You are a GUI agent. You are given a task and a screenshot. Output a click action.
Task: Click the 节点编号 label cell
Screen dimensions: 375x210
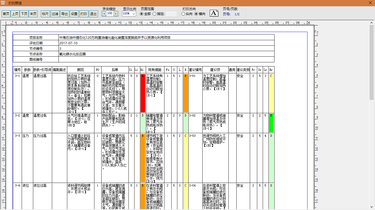pyautogui.click(x=36, y=48)
